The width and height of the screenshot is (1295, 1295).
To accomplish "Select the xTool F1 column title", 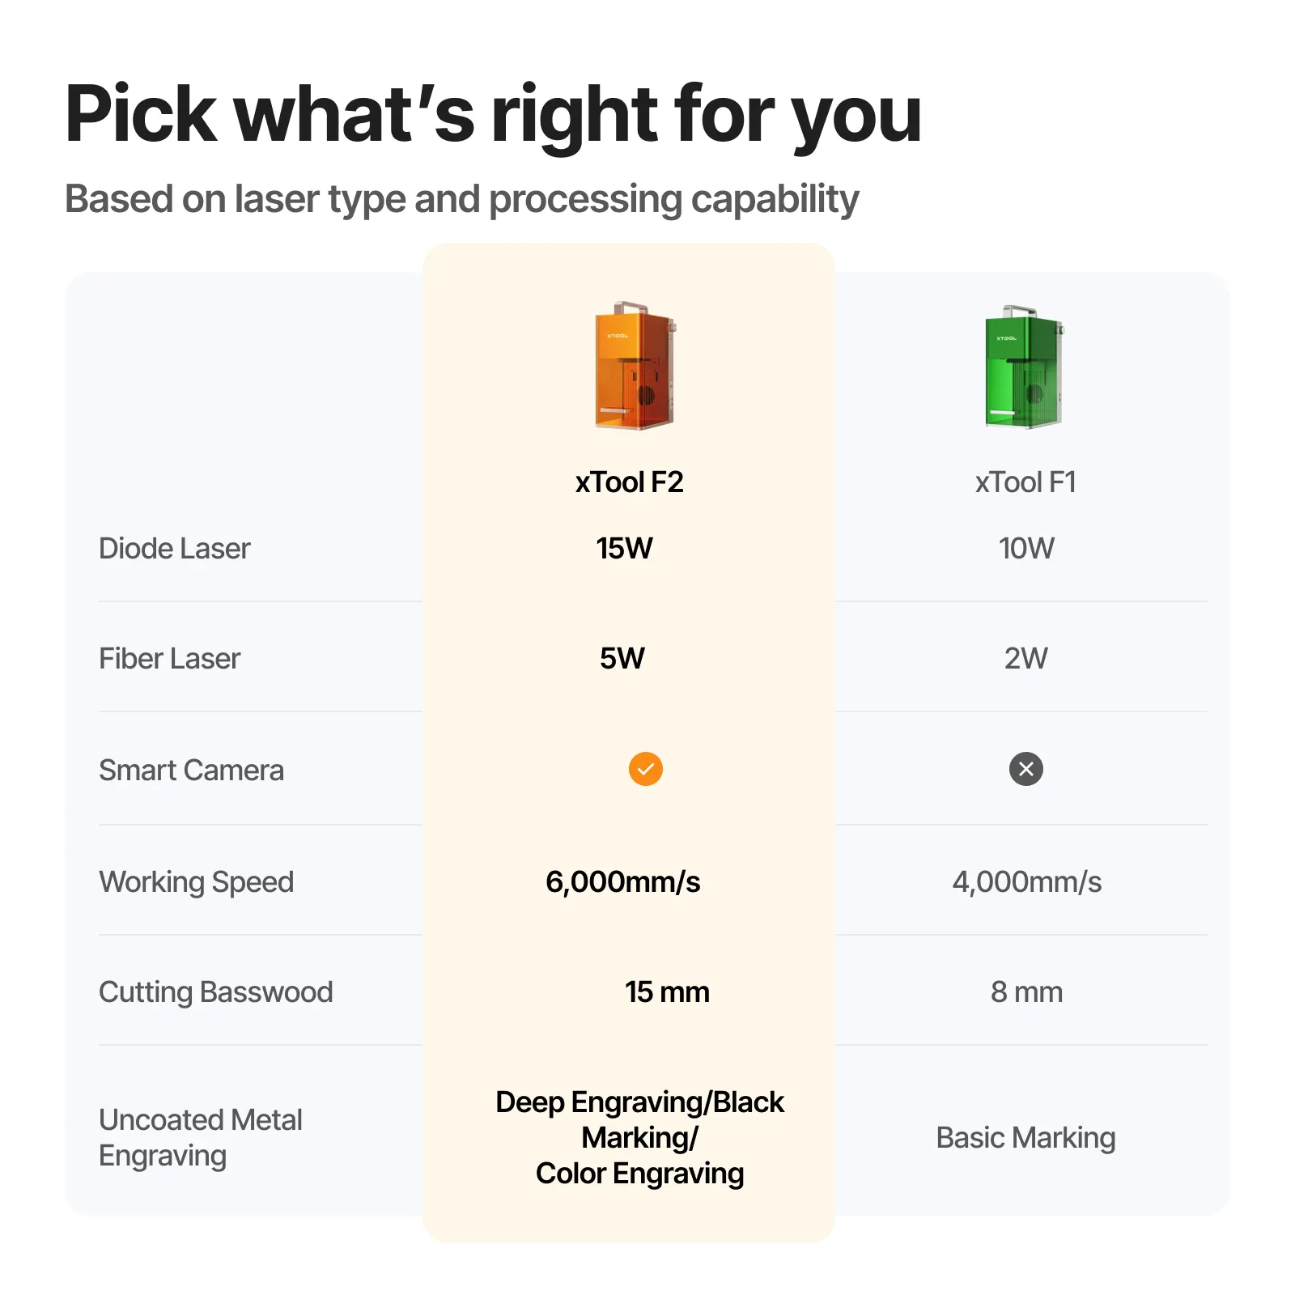I will 1025,482.
